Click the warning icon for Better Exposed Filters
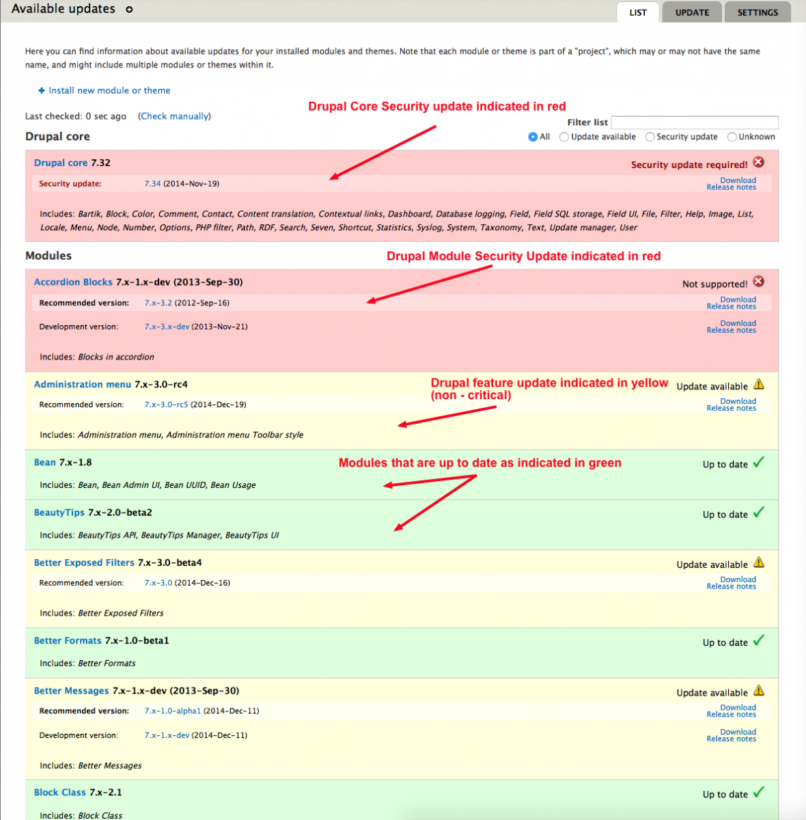The image size is (806, 820). 759,562
